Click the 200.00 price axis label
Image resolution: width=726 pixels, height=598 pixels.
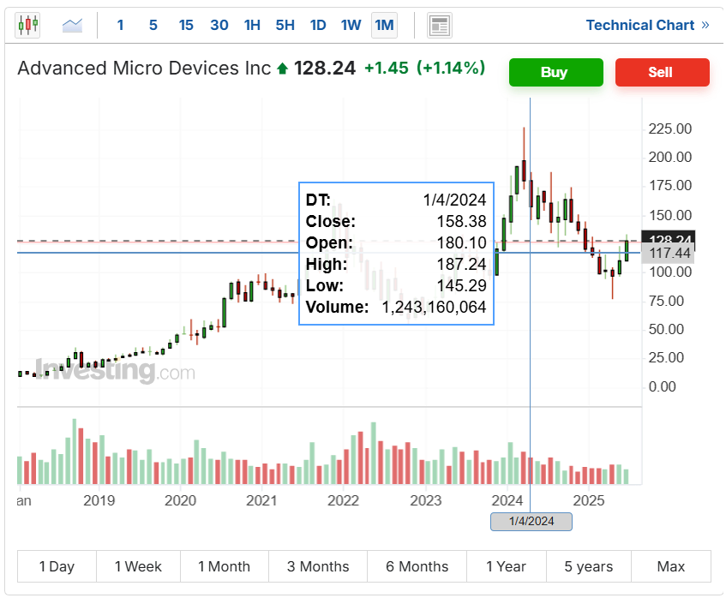tap(670, 158)
